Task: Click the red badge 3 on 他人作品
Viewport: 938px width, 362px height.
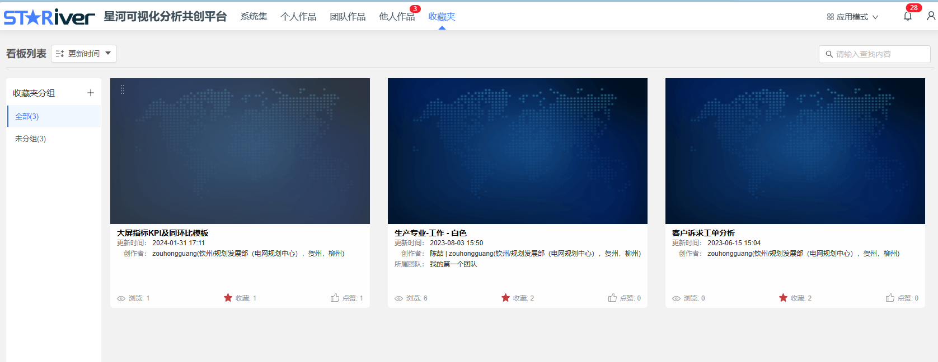Action: [415, 9]
